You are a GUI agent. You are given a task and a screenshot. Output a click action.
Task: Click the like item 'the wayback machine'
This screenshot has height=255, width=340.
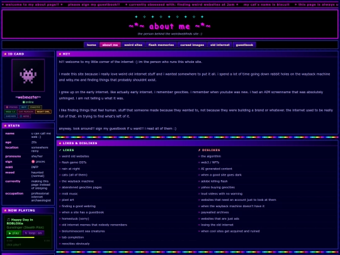pyautogui.click(x=77, y=181)
